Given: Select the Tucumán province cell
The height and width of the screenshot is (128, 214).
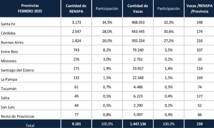Looking at the screenshot, I should 9,89.
